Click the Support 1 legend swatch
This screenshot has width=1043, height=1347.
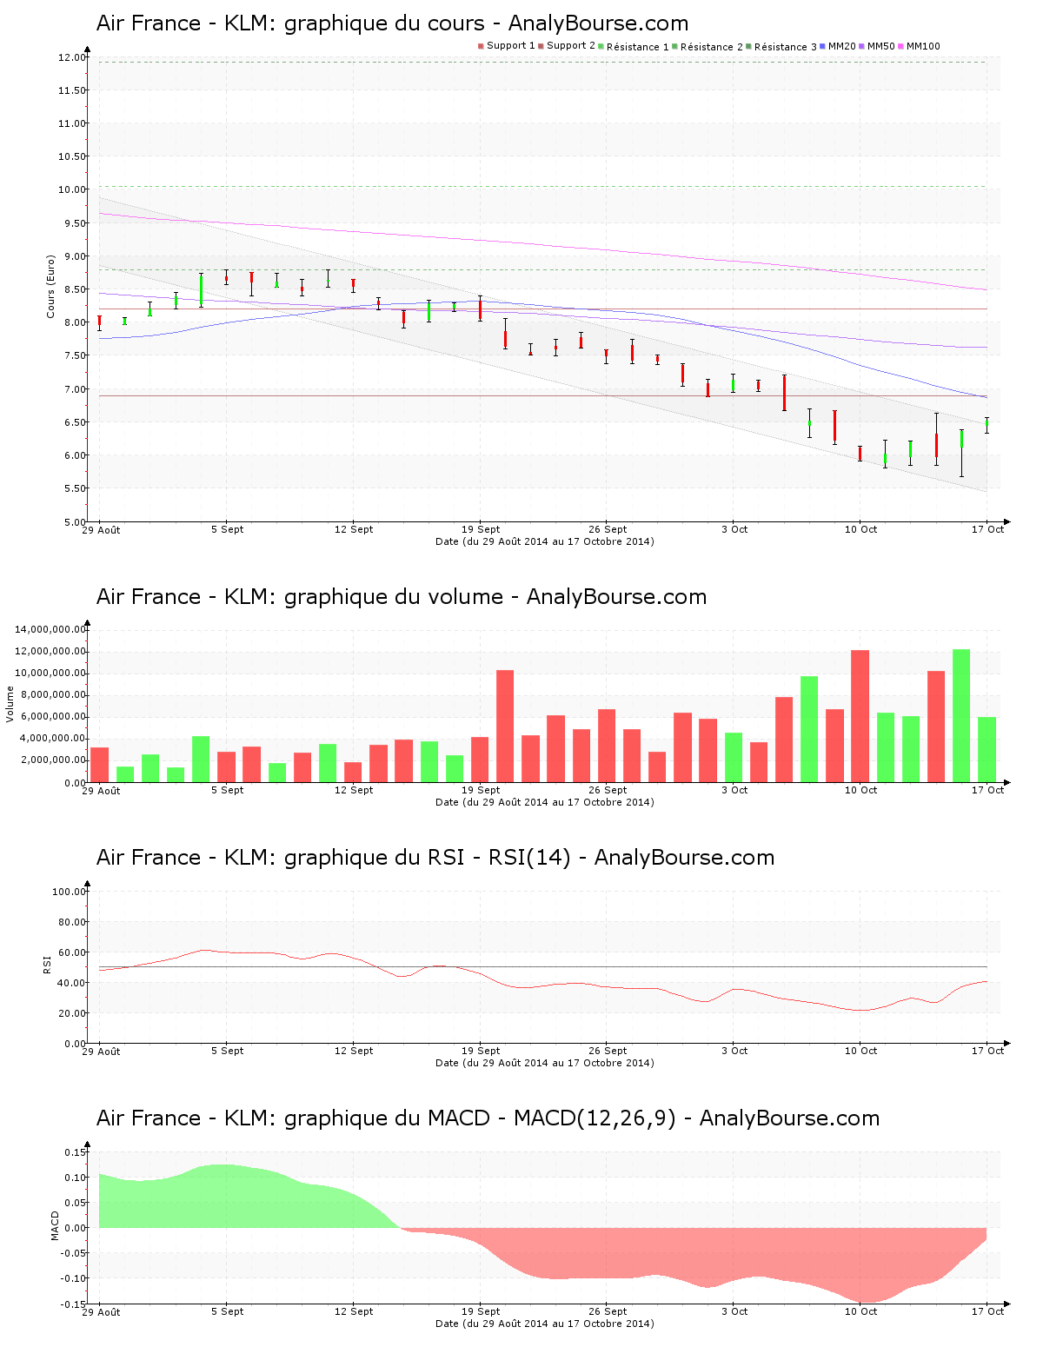click(x=481, y=46)
